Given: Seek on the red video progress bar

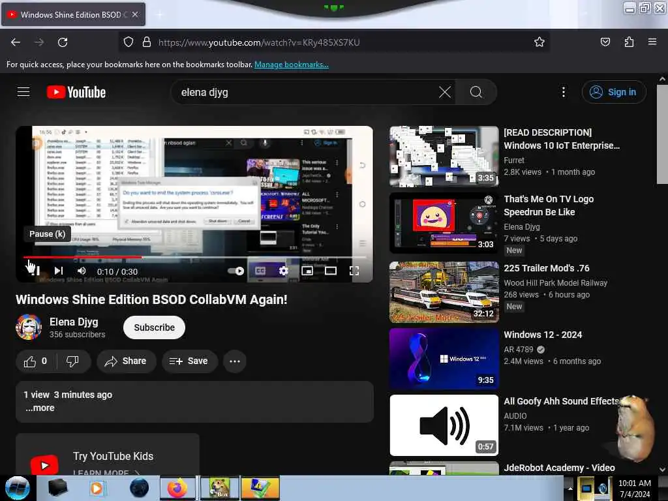Looking at the screenshot, I should coord(194,257).
